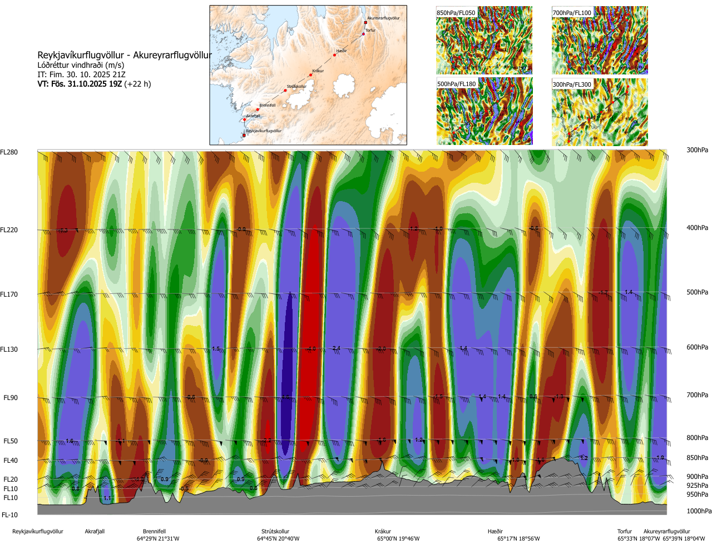Click the issue time IT: Fim. 30. 10. 2025 21Z
The height and width of the screenshot is (545, 712).
click(x=81, y=74)
